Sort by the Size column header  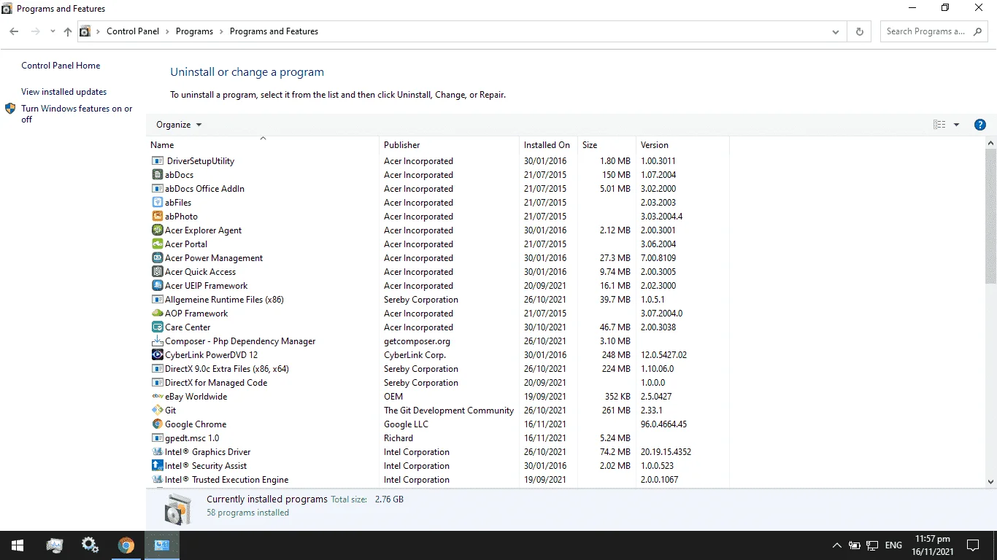click(607, 145)
